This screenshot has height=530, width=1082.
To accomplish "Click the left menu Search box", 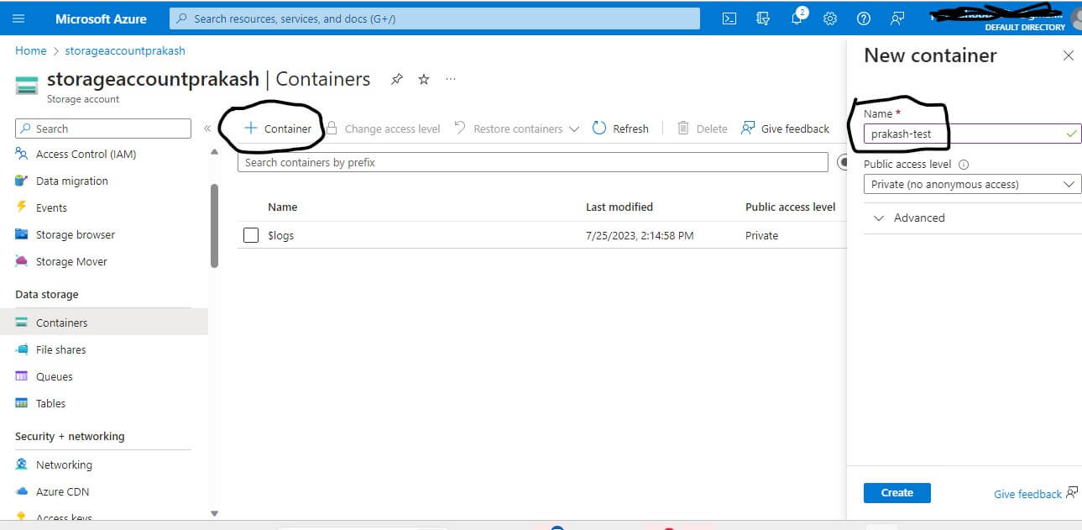I will point(103,129).
